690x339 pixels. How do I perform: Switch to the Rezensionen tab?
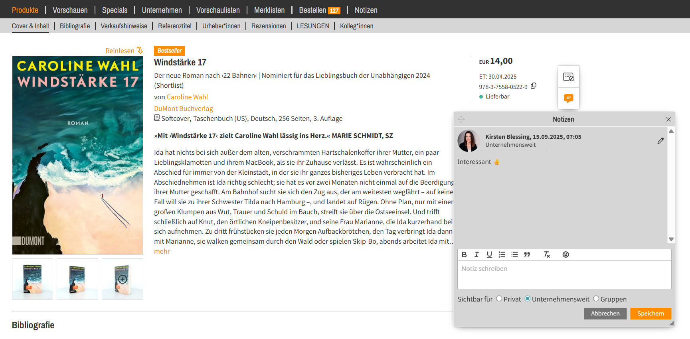[269, 26]
